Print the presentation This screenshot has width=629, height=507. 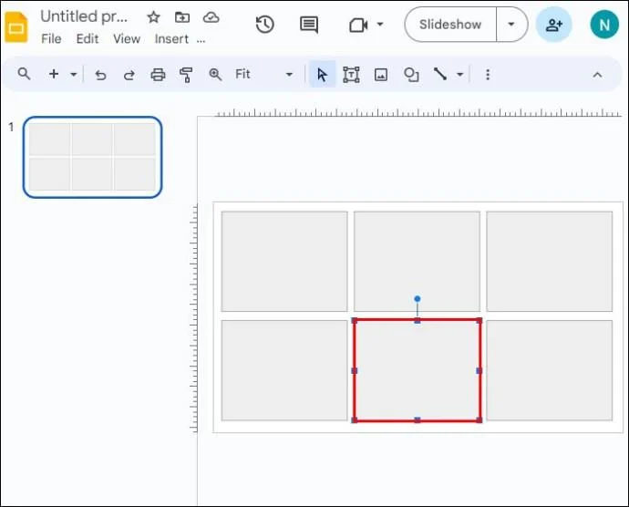click(158, 75)
